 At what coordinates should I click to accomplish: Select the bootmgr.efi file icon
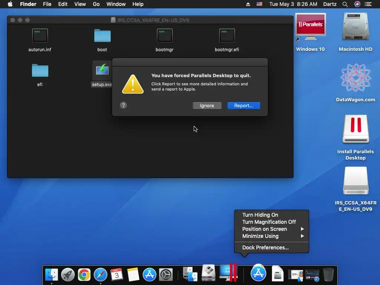click(x=227, y=35)
